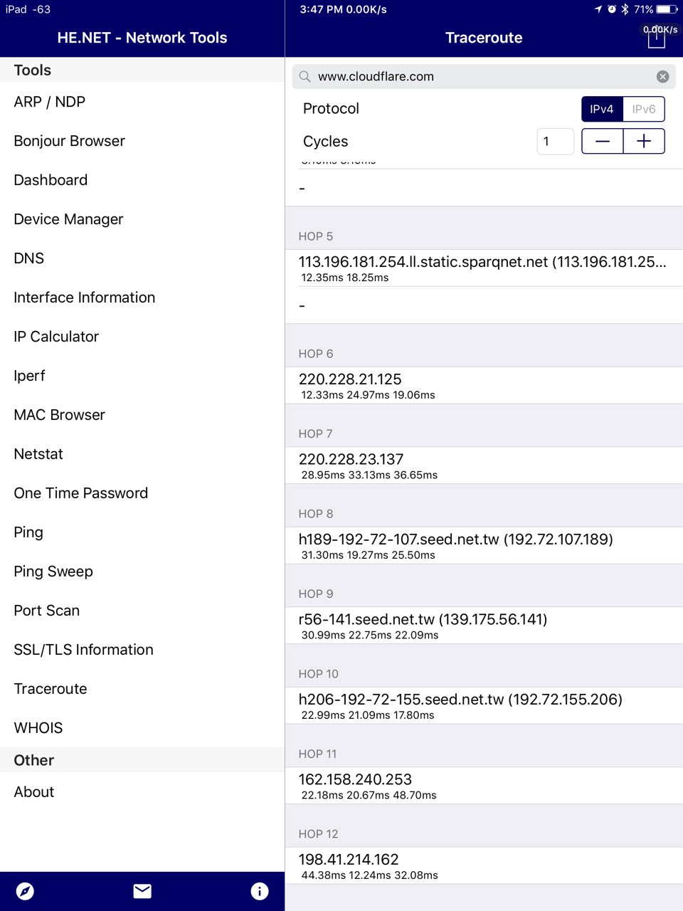Switch protocol to IPv6

[x=644, y=109]
